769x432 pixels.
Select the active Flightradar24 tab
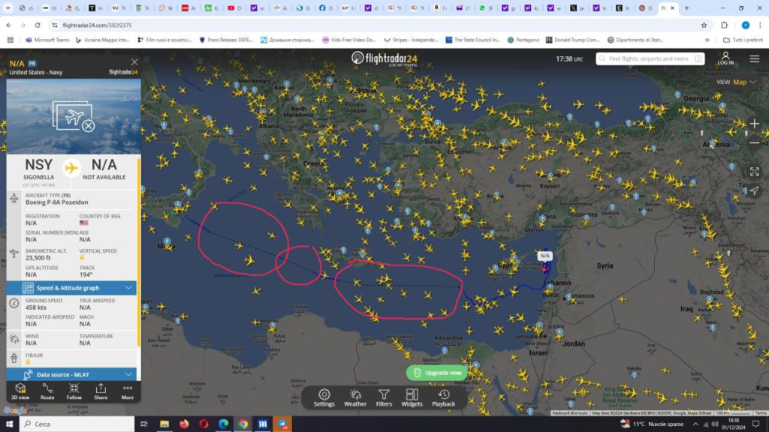(x=668, y=8)
